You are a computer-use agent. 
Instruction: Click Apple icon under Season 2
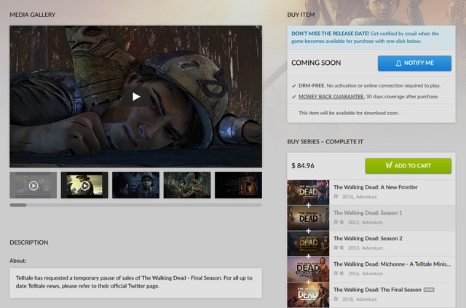(x=341, y=248)
